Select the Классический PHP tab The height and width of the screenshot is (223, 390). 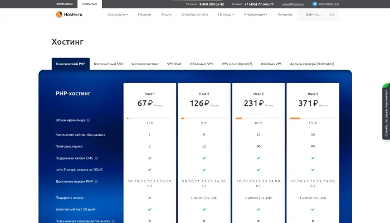pyautogui.click(x=71, y=64)
